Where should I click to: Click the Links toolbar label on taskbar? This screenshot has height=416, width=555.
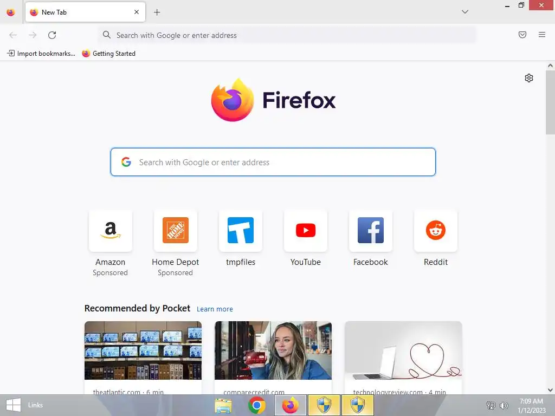pyautogui.click(x=35, y=405)
